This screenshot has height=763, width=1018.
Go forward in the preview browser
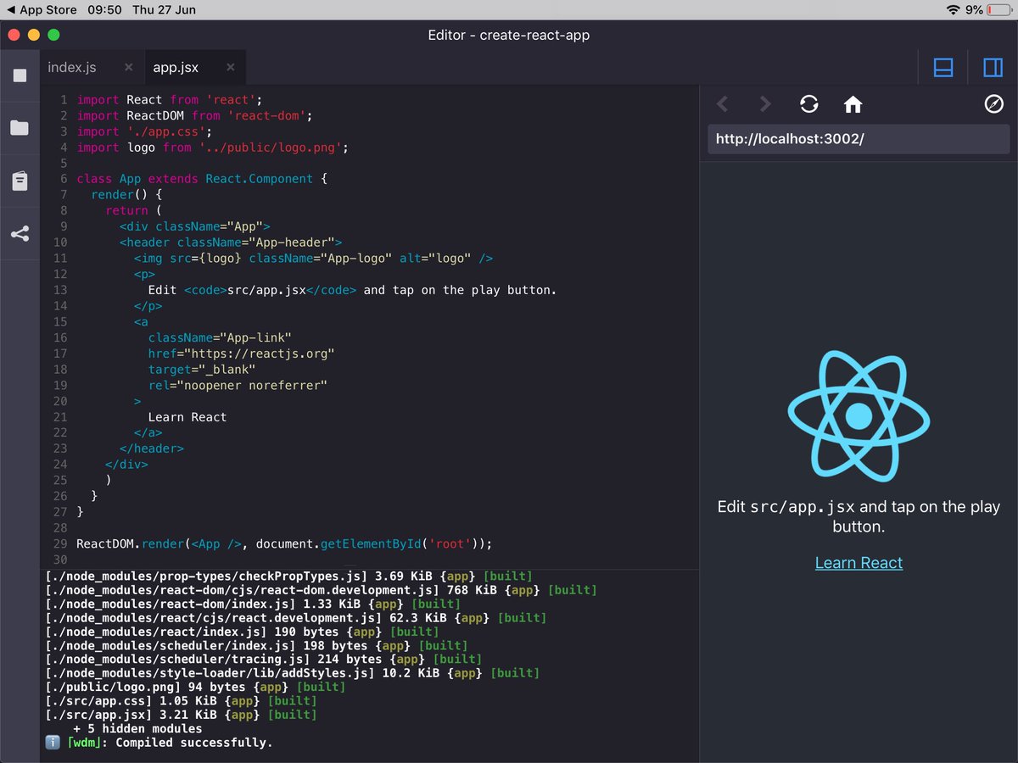click(x=765, y=103)
